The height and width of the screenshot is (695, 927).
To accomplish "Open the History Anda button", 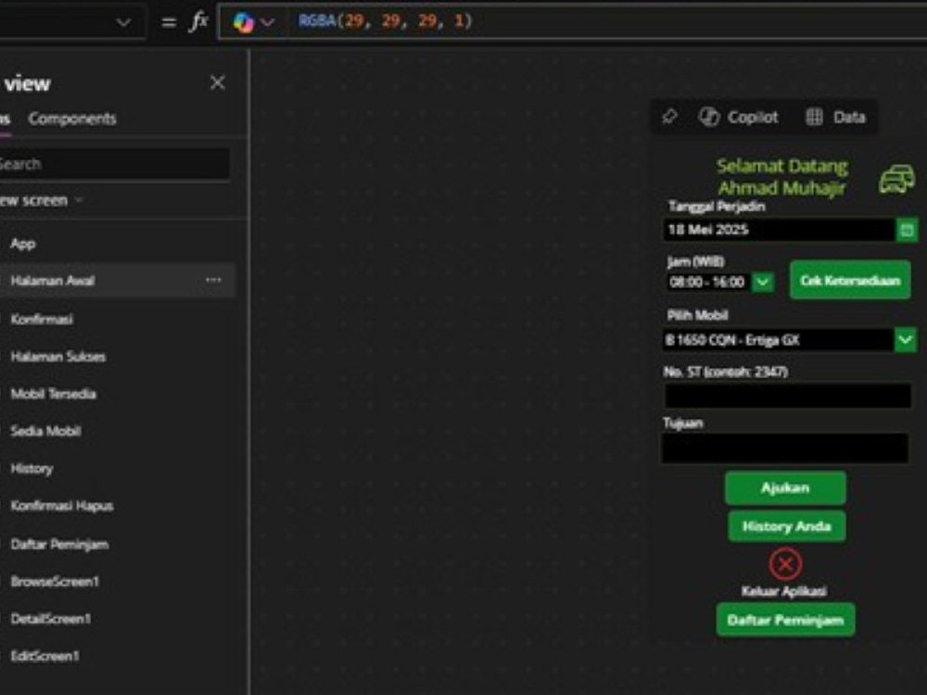I will coord(785,525).
